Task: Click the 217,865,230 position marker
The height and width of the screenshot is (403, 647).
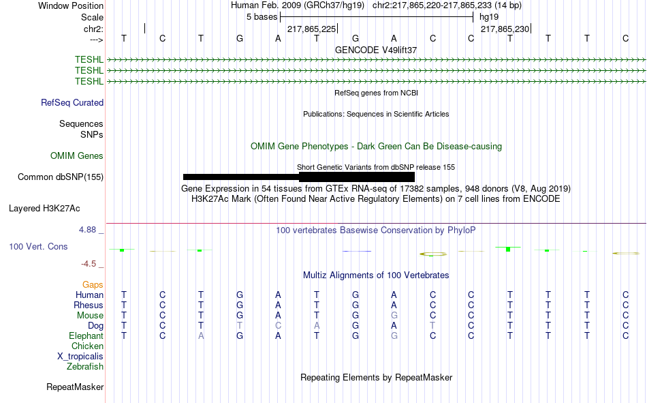Action: (x=505, y=29)
